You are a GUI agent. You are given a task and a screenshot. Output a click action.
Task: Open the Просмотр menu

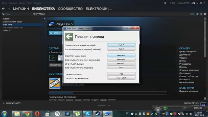[13, 3]
